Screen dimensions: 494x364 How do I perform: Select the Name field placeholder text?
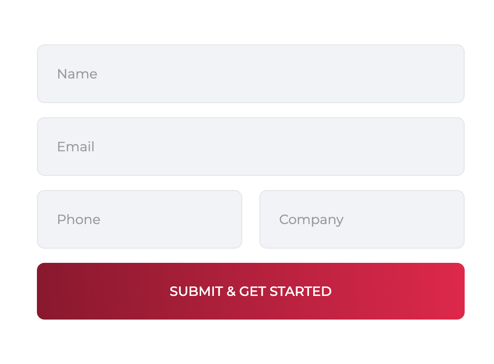pyautogui.click(x=77, y=74)
